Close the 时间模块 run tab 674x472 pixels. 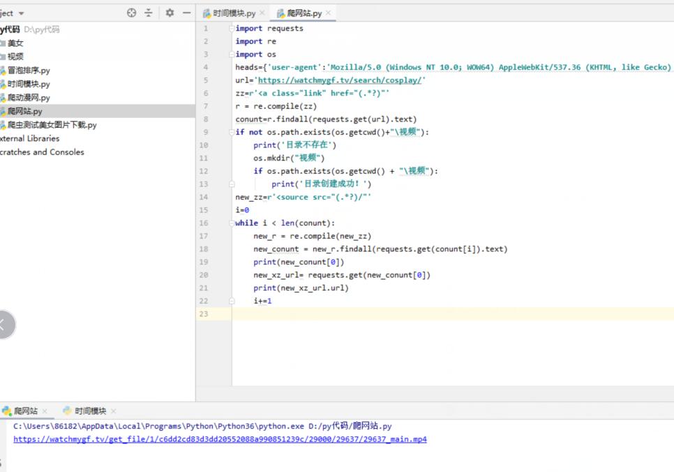(x=113, y=411)
